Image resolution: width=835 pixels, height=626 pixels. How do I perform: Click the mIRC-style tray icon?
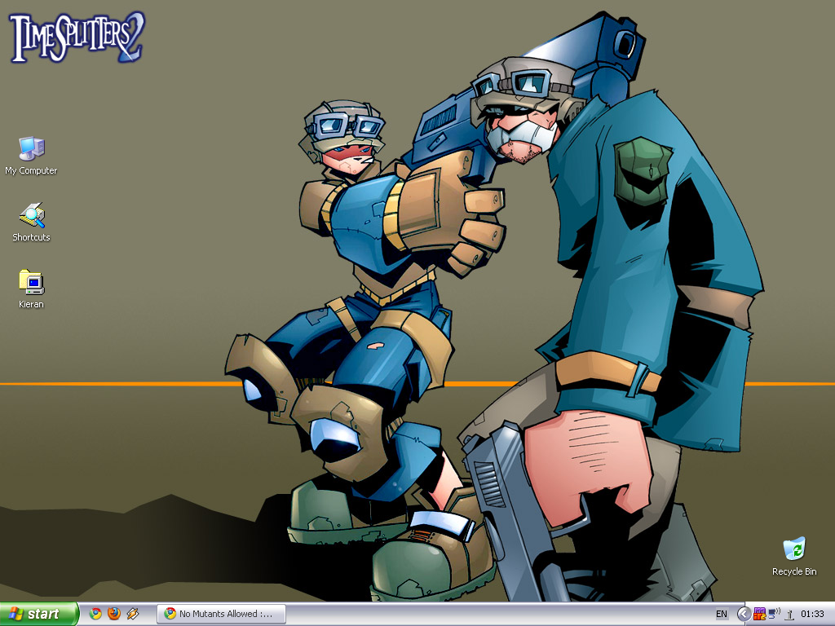pyautogui.click(x=759, y=614)
